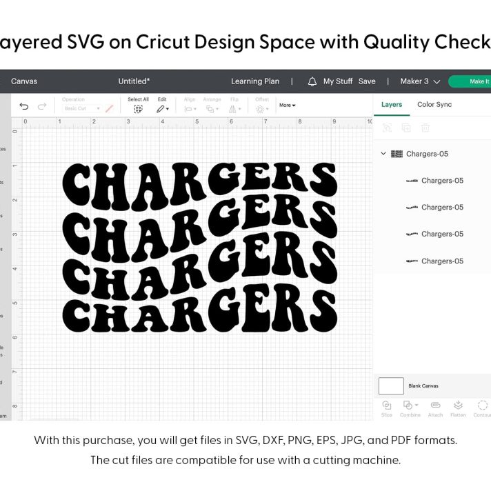The width and height of the screenshot is (491, 491).
Task: Click the Delete trash icon in Layers panel
Action: 425,128
